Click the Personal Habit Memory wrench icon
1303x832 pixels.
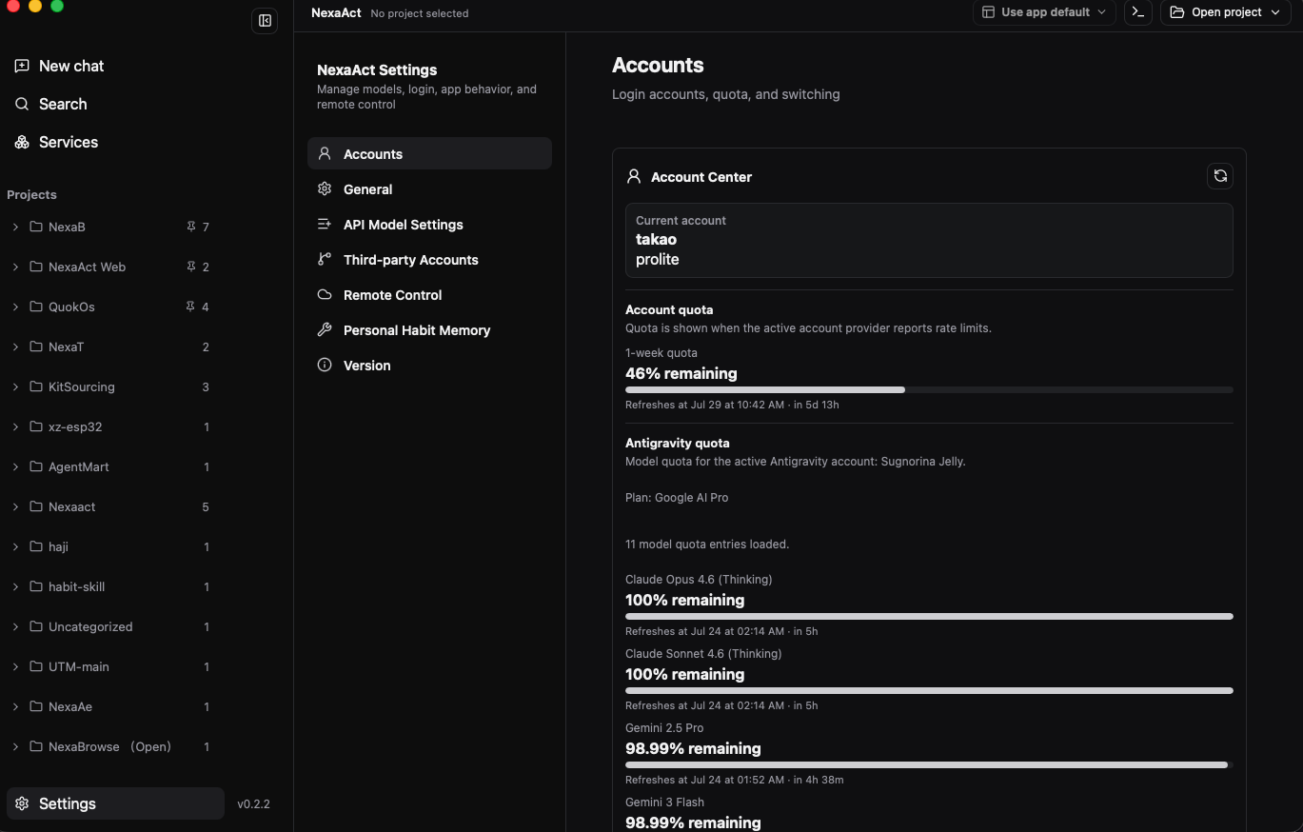(325, 329)
